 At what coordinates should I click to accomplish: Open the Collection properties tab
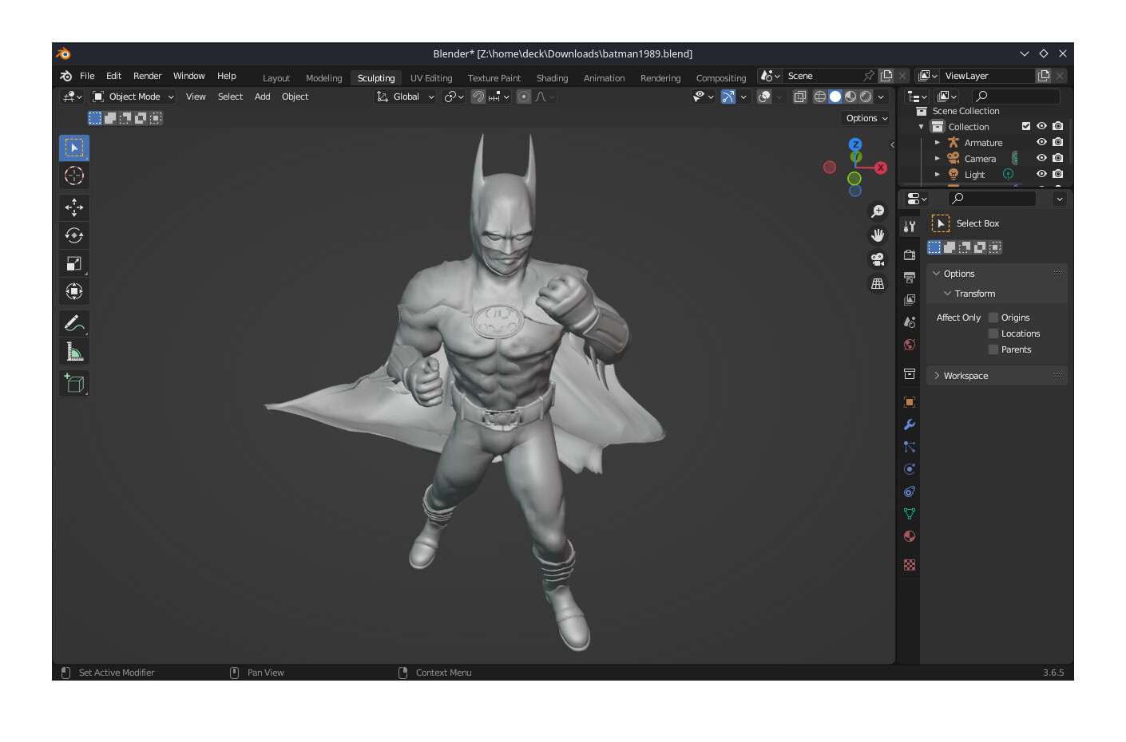point(910,373)
